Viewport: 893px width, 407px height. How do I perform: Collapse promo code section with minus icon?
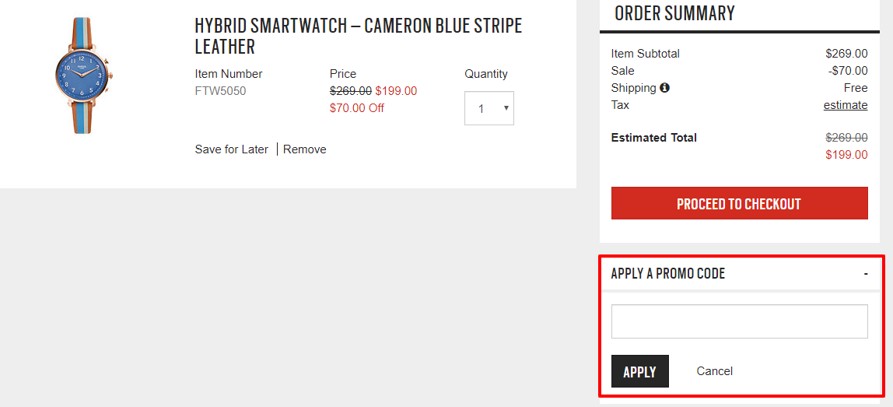pyautogui.click(x=866, y=274)
